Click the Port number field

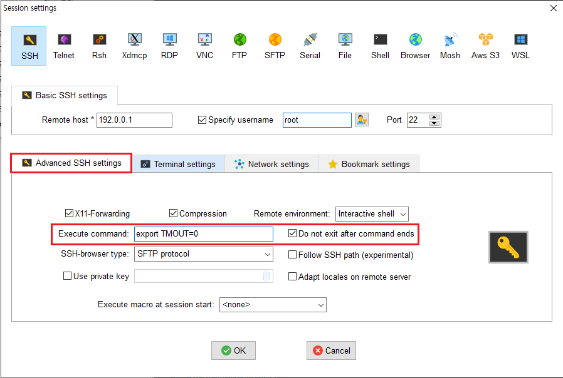418,120
